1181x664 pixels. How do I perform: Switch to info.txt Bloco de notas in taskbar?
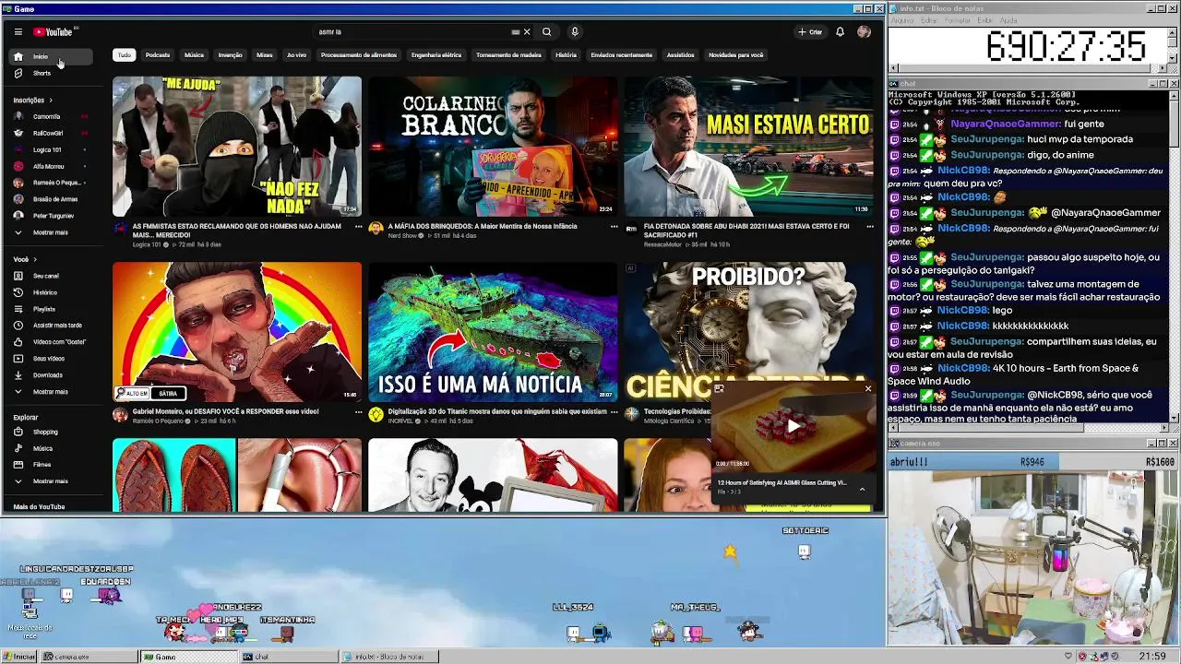[x=388, y=657]
